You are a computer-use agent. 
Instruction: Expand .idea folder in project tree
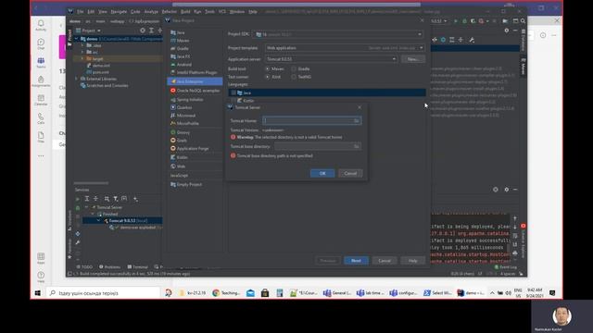(82, 45)
